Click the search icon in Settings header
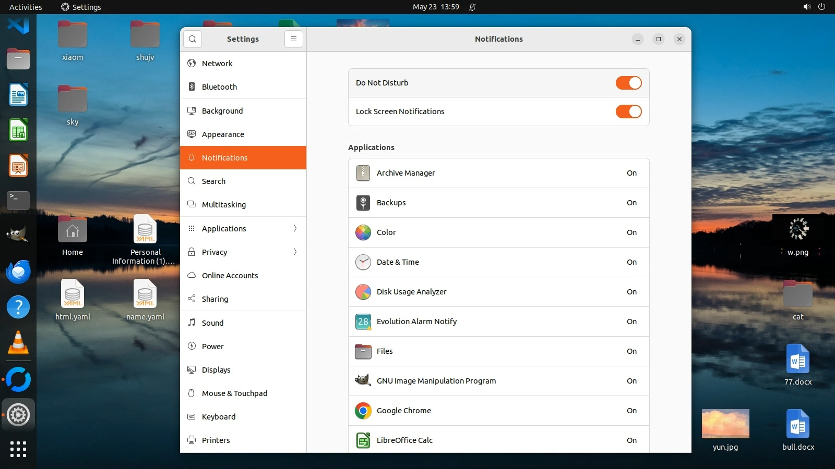Image resolution: width=835 pixels, height=469 pixels. 193,39
